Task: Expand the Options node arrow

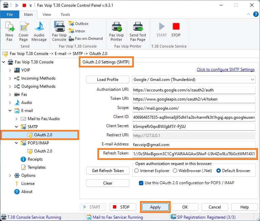Action: click(10, 175)
